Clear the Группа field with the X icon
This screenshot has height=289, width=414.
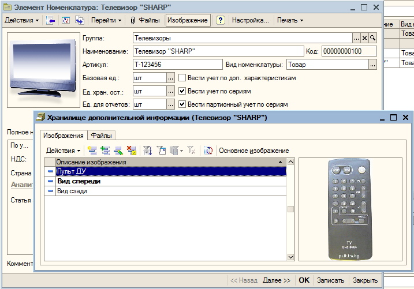364,38
